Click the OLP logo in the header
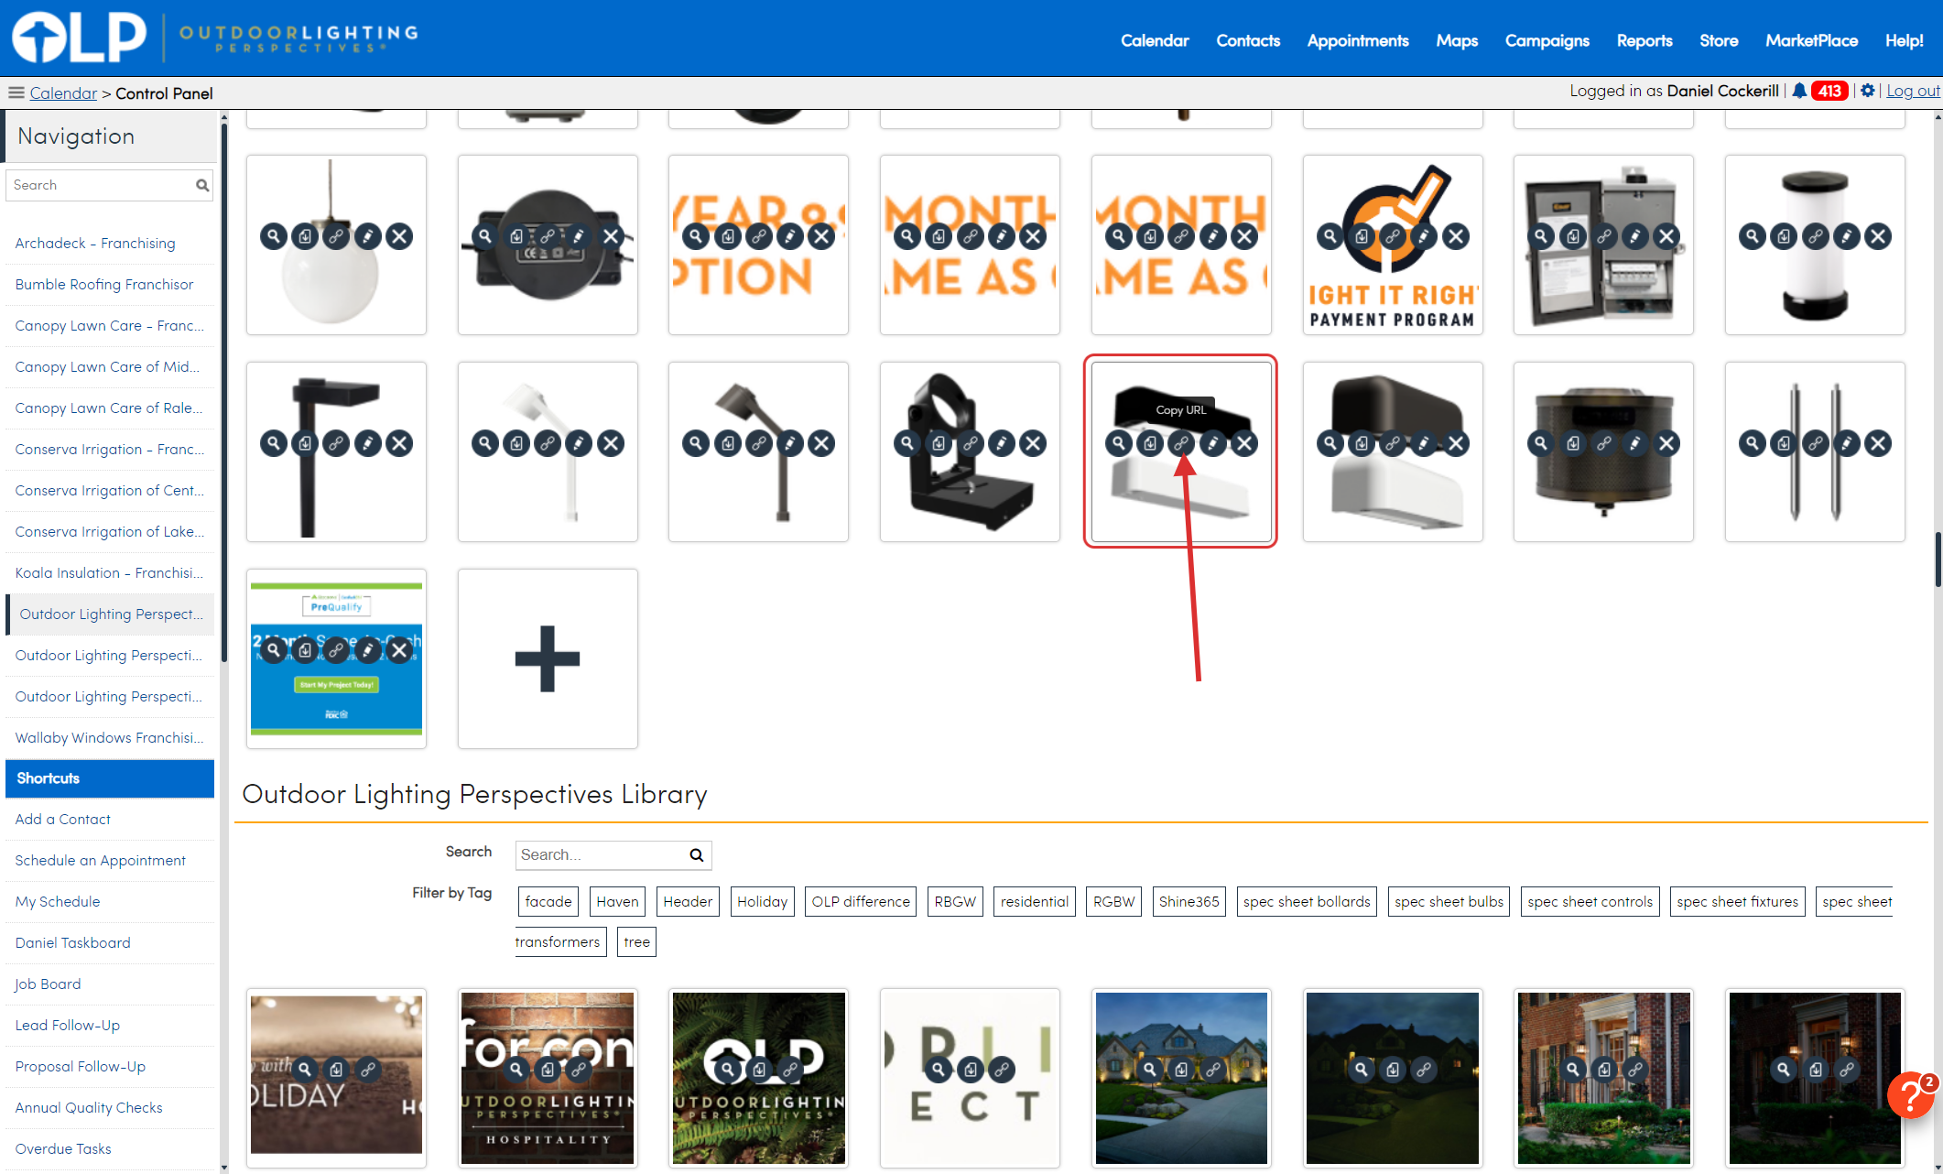 tap(80, 37)
